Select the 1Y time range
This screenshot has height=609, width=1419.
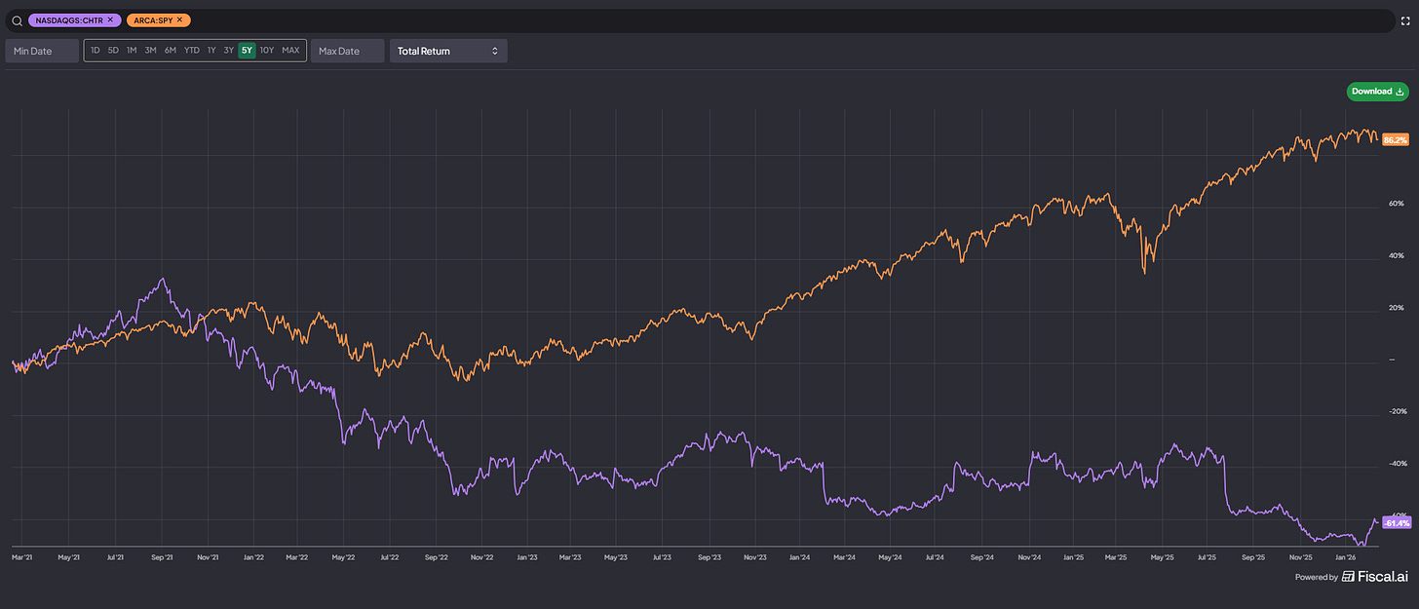(x=211, y=51)
